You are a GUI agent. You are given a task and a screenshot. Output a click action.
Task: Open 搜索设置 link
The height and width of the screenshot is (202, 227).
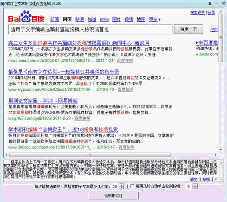197,13
